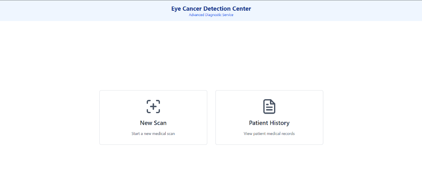
Task: Click the Patient History document icon
Action: [269, 107]
